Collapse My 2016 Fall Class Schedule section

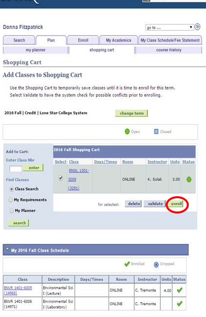coord(7,249)
